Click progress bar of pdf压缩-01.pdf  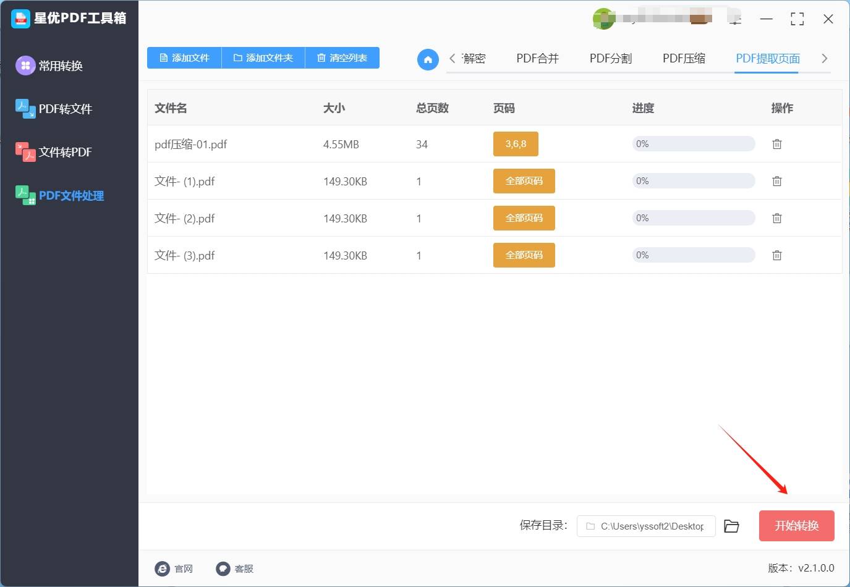click(693, 144)
